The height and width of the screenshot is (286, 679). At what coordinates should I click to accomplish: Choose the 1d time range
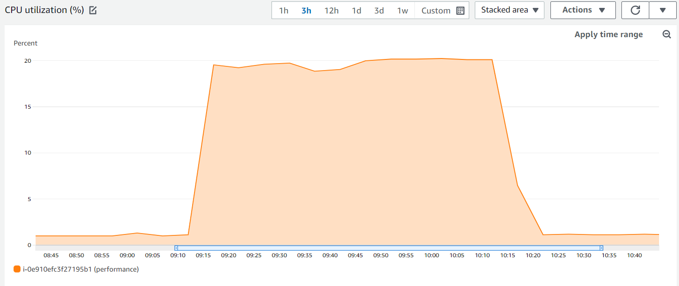click(x=356, y=10)
